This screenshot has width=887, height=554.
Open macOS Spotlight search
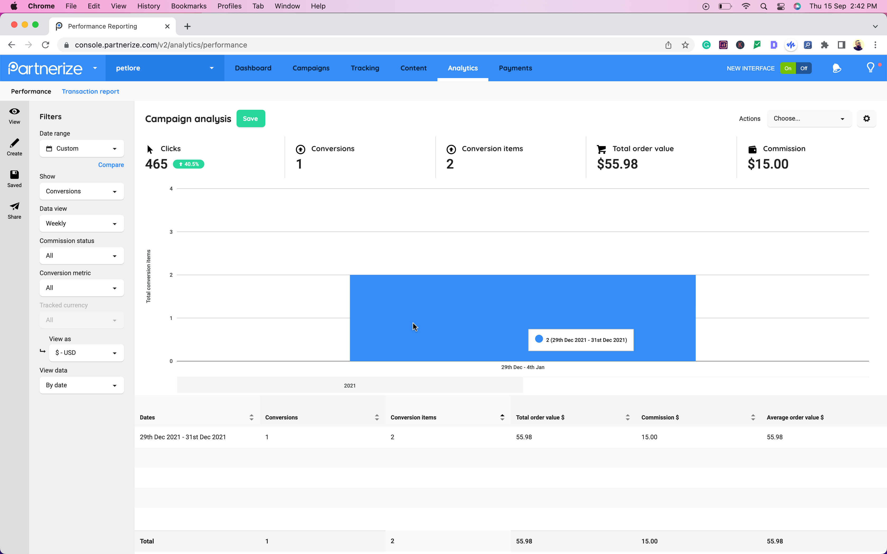point(763,6)
